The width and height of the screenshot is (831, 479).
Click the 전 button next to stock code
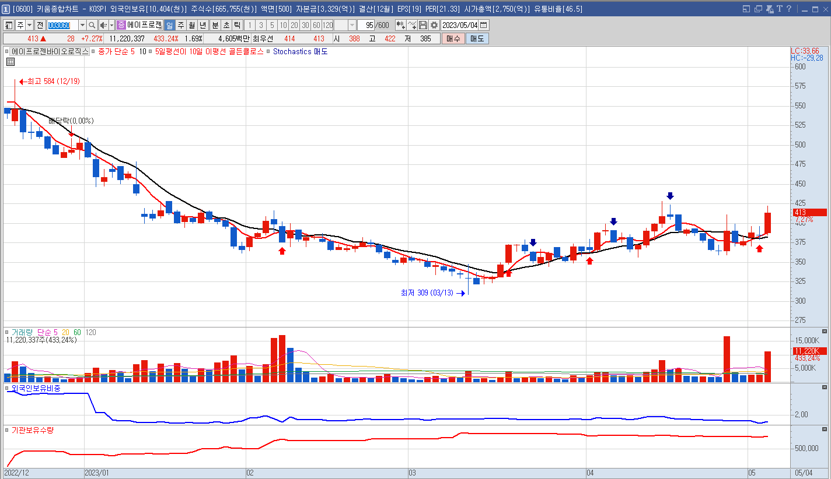pos(40,25)
